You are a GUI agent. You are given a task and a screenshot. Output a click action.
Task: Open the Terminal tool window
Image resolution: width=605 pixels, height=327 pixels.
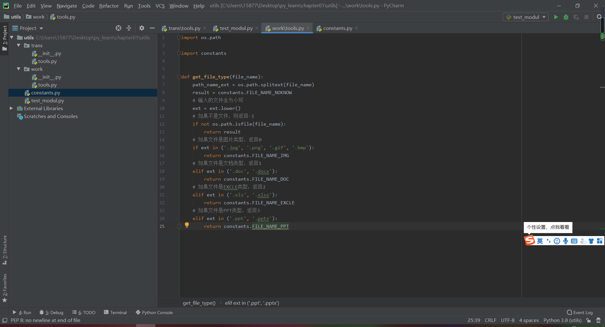point(115,313)
